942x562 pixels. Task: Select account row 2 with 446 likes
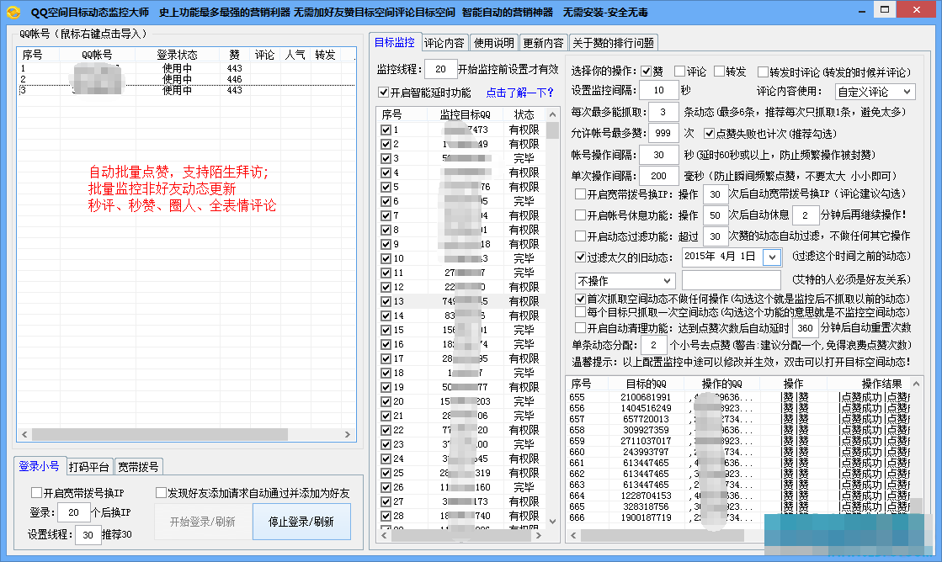tap(186, 79)
